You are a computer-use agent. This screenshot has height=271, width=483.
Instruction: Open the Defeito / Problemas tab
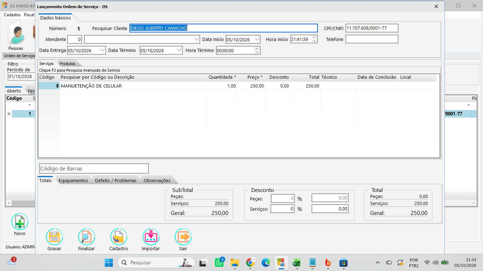[116, 180]
